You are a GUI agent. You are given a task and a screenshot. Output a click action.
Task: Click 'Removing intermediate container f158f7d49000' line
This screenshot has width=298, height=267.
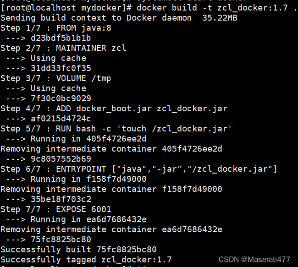pos(111,189)
